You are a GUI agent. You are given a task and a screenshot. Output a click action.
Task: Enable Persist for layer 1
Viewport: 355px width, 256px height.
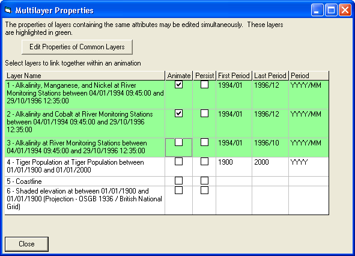point(204,85)
